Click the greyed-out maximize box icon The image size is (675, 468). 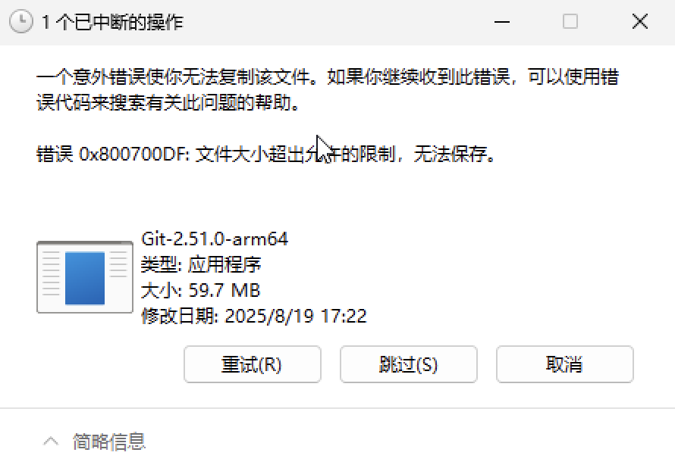pyautogui.click(x=570, y=21)
